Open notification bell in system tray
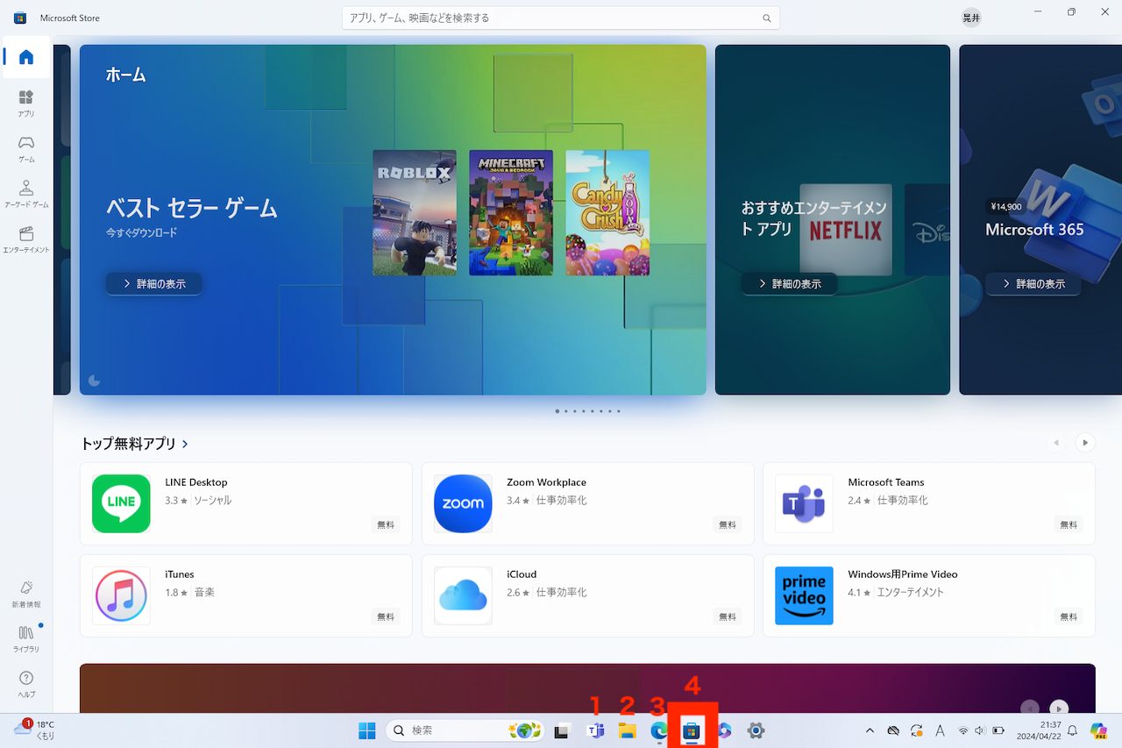 coord(1072,730)
